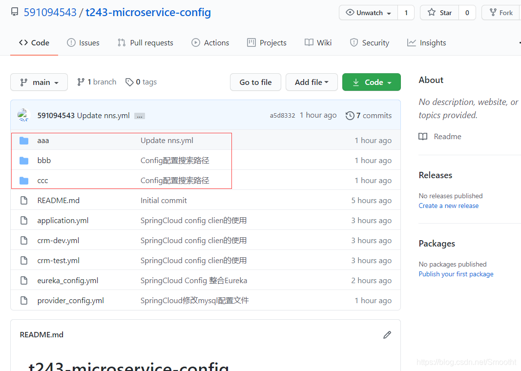Open commit hash a5d8332

(282, 116)
